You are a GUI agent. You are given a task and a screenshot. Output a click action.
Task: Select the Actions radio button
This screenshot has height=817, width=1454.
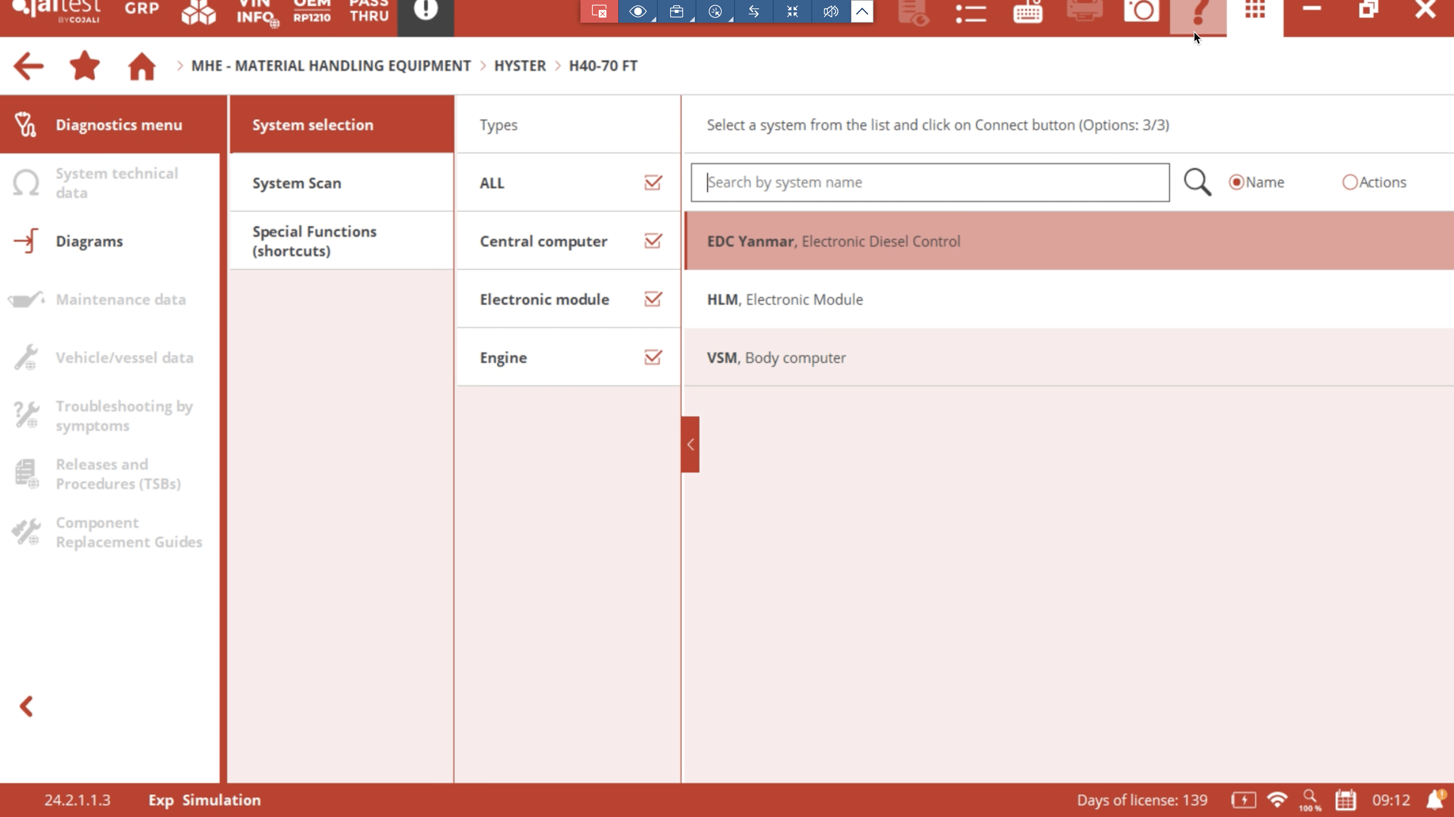tap(1349, 183)
